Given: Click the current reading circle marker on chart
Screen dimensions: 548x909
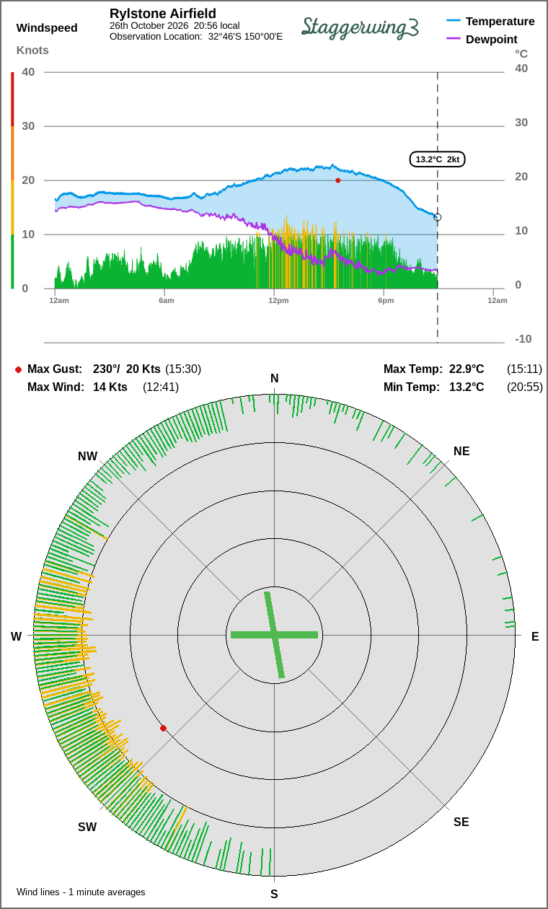Looking at the screenshot, I should pyautogui.click(x=438, y=217).
